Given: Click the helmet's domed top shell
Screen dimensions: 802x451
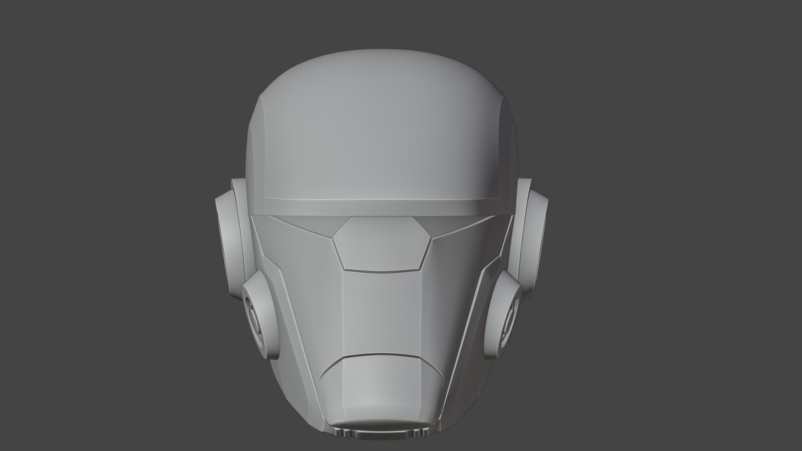Looking at the screenshot, I should [x=381, y=129].
